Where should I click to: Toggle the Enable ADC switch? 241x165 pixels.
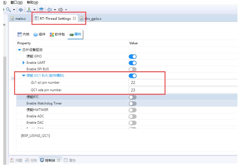pos(133,117)
